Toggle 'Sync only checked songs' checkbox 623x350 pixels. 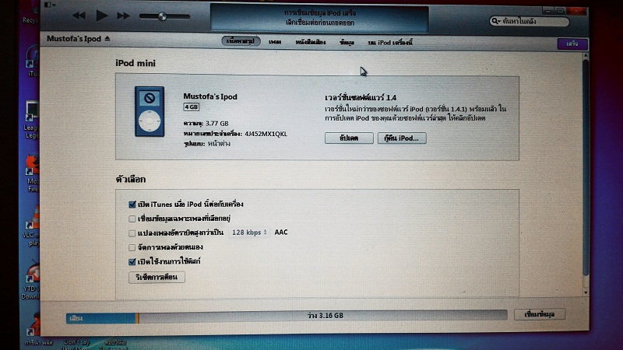click(x=132, y=219)
